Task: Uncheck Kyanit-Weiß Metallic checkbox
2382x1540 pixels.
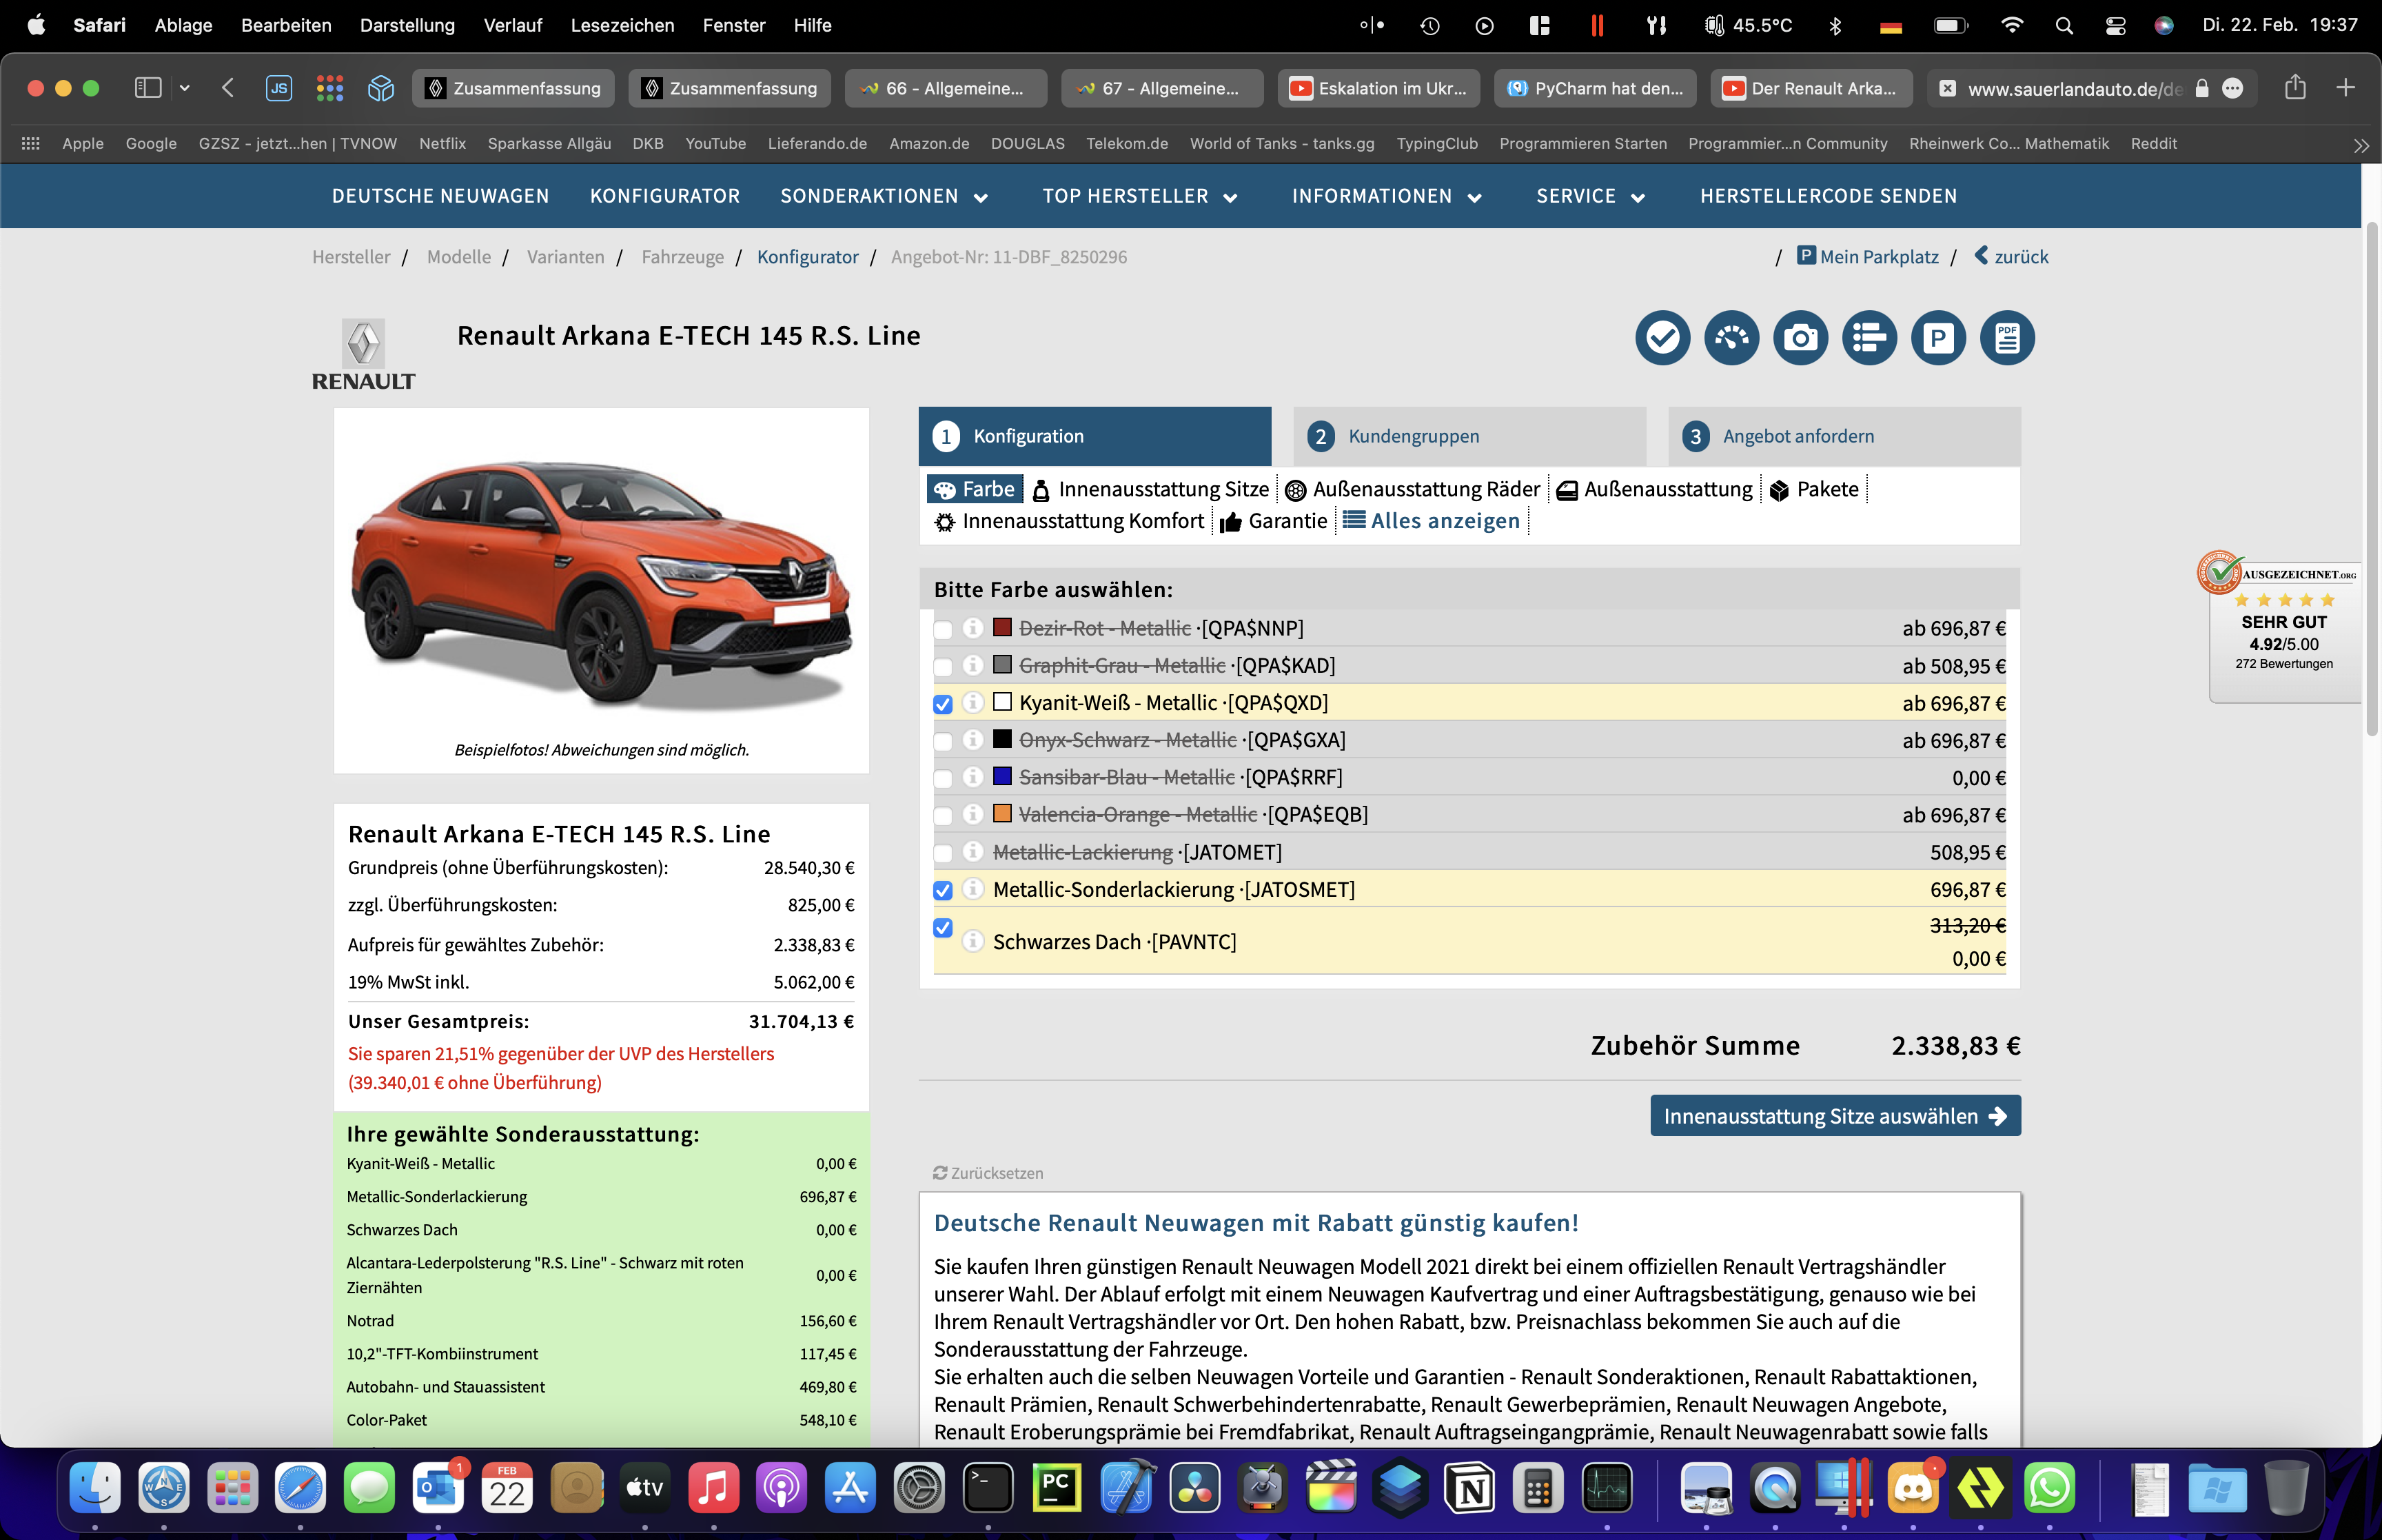Action: tap(943, 704)
